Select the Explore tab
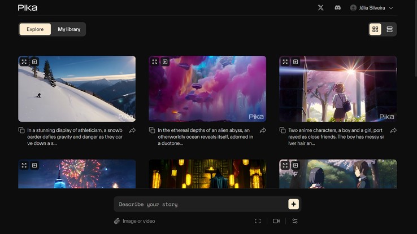The height and width of the screenshot is (234, 417). coord(35,29)
